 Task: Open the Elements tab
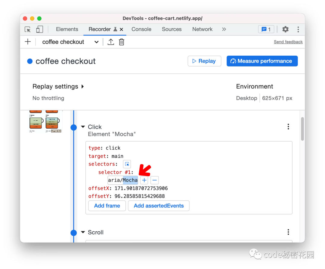(x=67, y=29)
